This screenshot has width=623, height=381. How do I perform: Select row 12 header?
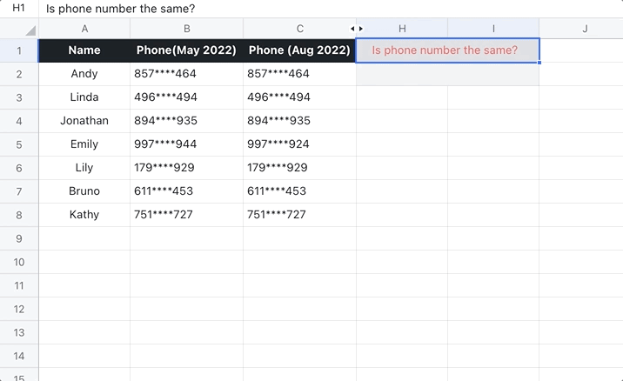coord(19,309)
